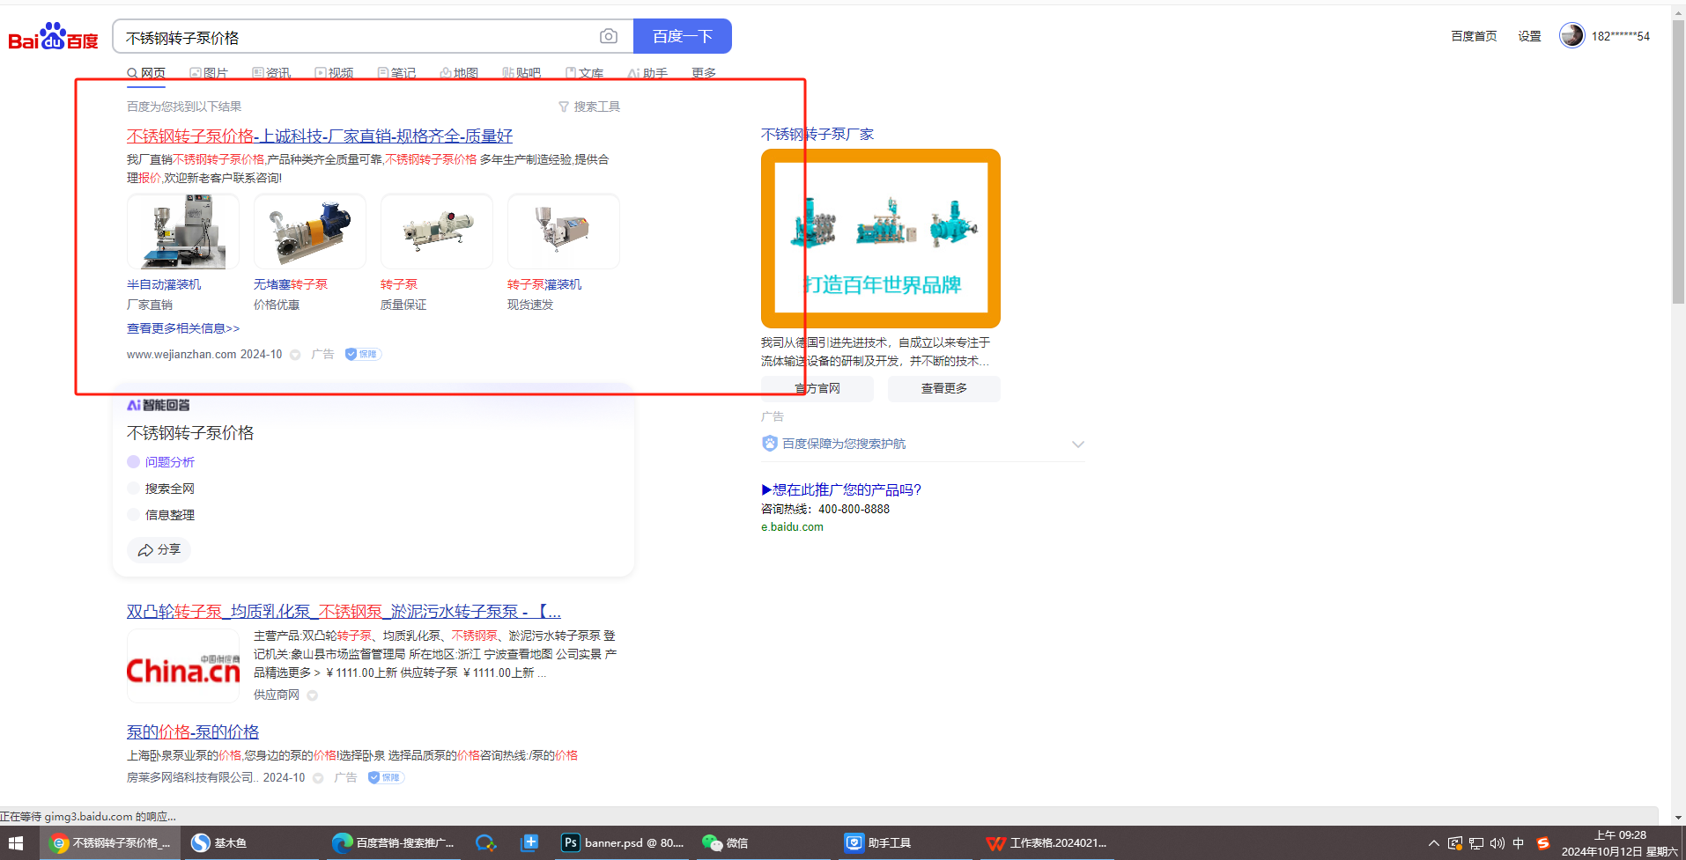Click the 中 IME language indicator

click(1519, 843)
